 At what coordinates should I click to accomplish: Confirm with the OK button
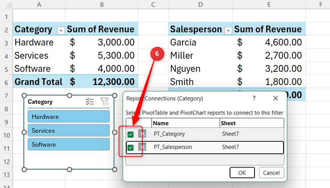(x=242, y=173)
